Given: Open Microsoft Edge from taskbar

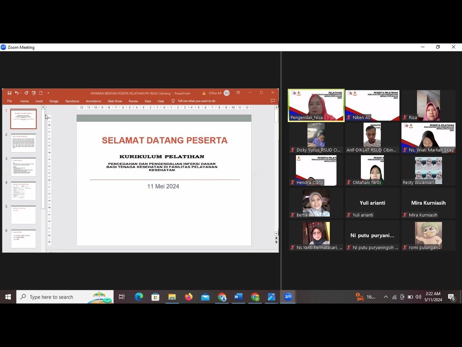Looking at the screenshot, I should [139, 297].
